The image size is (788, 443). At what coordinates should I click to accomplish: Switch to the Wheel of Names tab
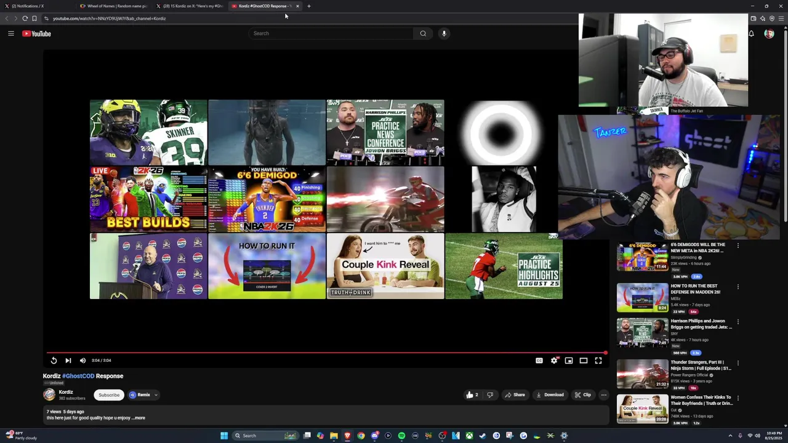point(115,6)
